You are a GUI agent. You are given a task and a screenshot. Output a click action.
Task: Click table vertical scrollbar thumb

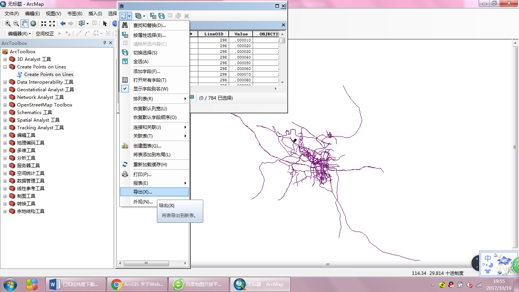(282, 40)
